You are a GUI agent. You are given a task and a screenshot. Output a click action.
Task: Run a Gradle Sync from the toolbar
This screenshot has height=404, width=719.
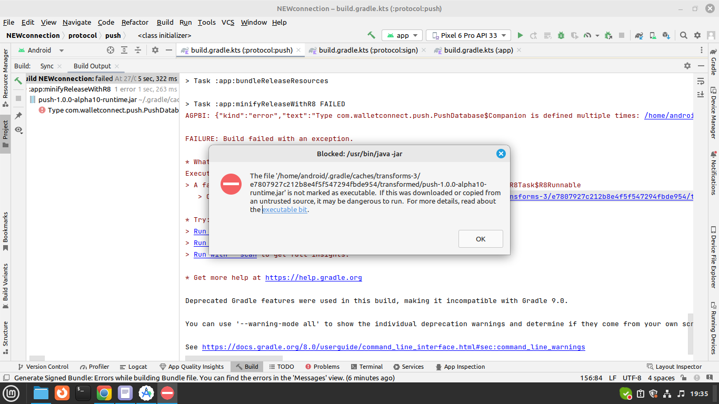tap(638, 35)
